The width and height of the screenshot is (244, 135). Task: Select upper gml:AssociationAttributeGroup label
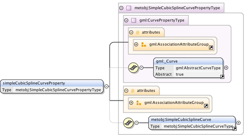[179, 44]
